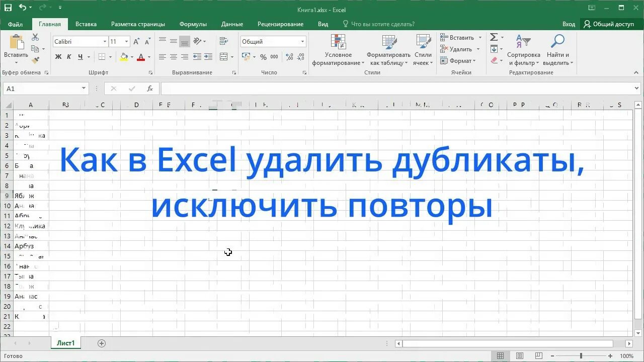Click the Save floppy disk icon

(x=8, y=8)
